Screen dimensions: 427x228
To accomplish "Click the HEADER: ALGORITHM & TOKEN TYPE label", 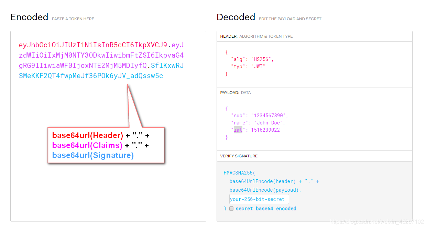I will (x=256, y=36).
